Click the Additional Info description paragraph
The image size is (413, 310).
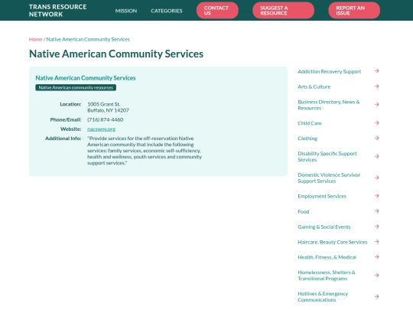pos(145,151)
